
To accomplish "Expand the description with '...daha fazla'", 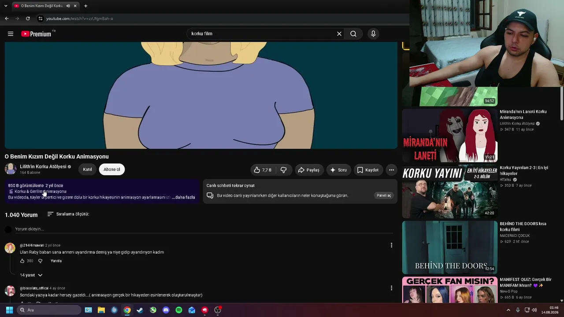I will tap(183, 197).
